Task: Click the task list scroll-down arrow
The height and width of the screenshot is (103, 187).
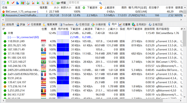Action: [185, 16]
